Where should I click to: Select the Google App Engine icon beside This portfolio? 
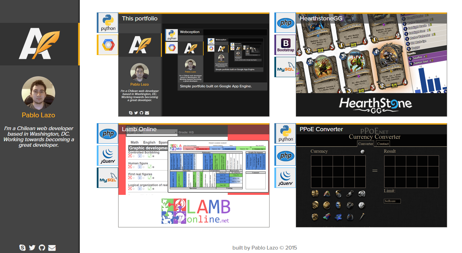click(107, 45)
